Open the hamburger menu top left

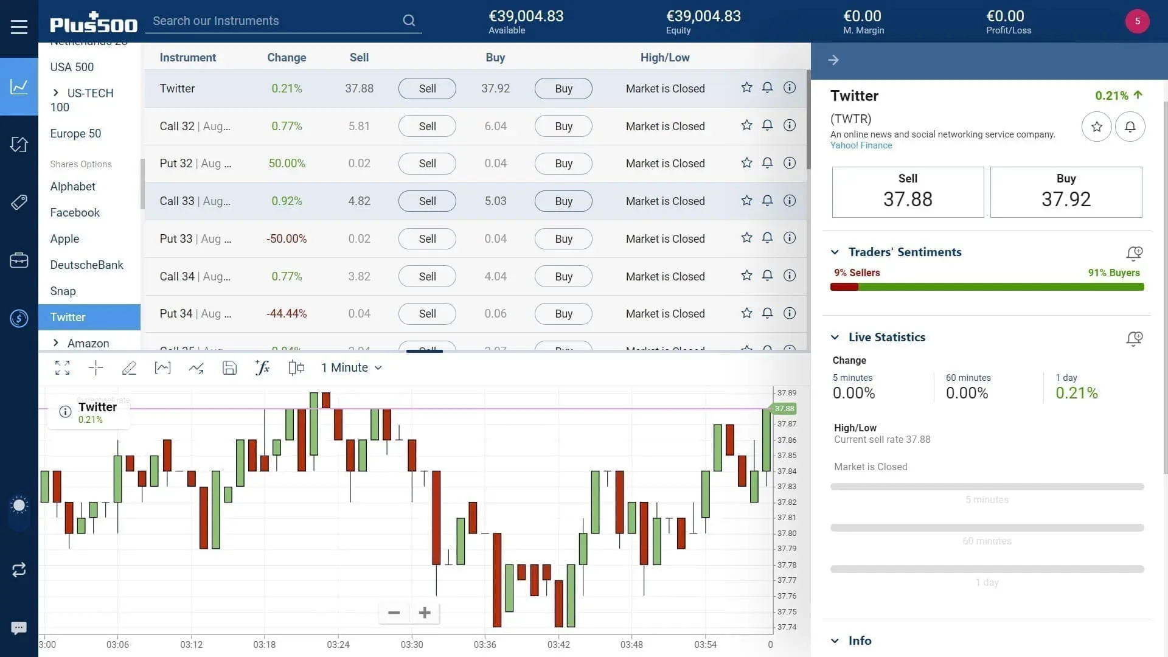[x=19, y=26]
